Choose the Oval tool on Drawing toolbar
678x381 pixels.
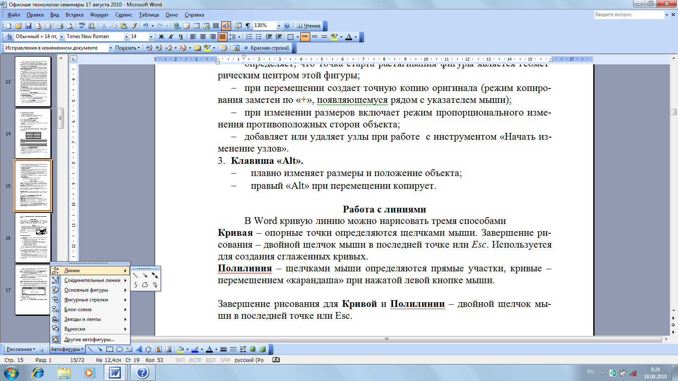click(119, 349)
